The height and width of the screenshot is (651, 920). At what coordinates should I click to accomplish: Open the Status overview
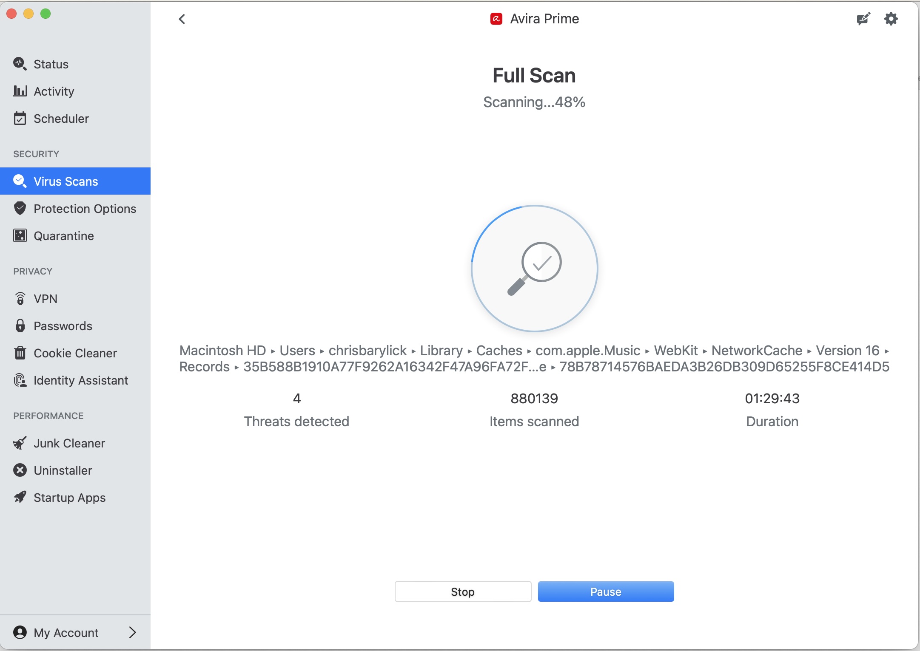(x=51, y=64)
